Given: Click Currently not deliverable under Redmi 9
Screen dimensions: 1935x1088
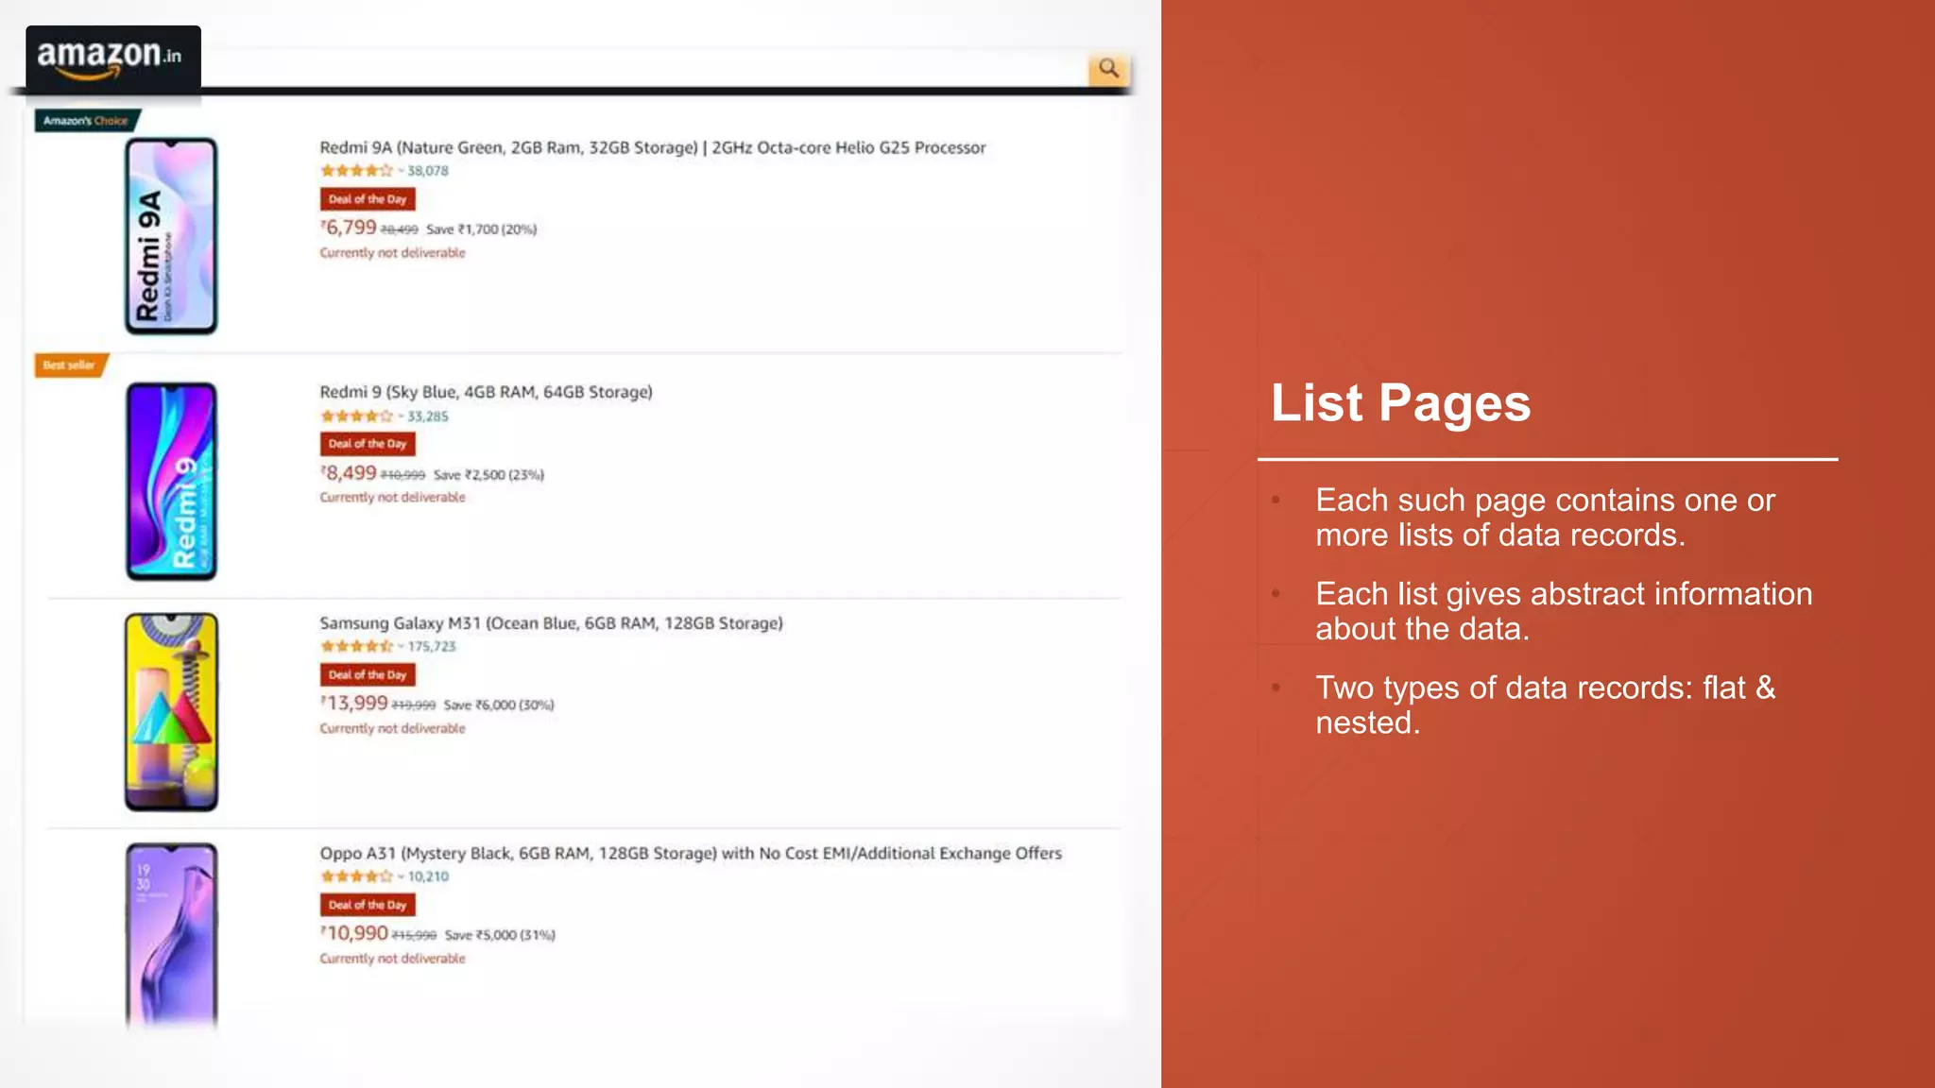Looking at the screenshot, I should (392, 498).
